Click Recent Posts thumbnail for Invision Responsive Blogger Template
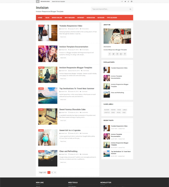This screenshot has width=169, height=187. coord(107,145)
